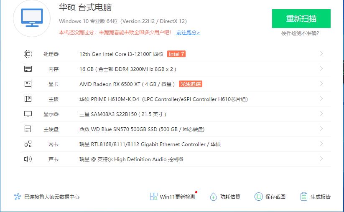
Task: Click the cloud data center connection icon
Action: coord(17,197)
